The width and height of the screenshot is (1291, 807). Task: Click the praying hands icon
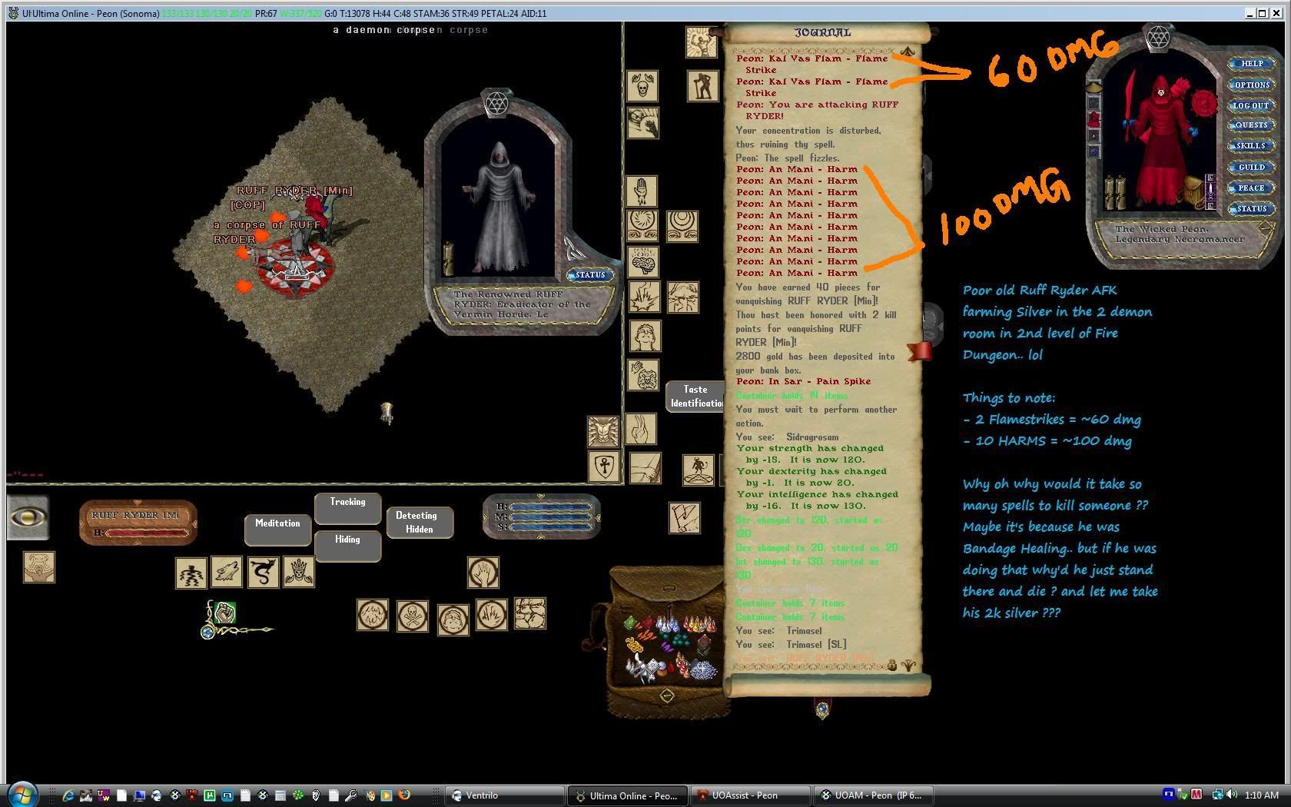(x=641, y=430)
